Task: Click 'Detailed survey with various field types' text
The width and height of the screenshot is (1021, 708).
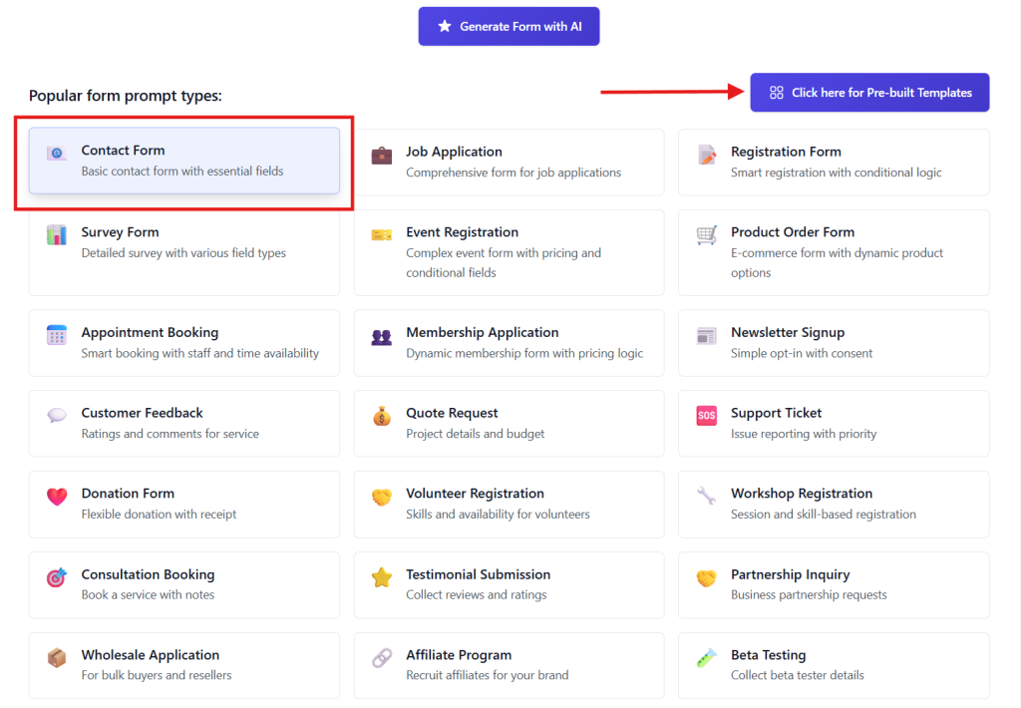Action: [183, 253]
